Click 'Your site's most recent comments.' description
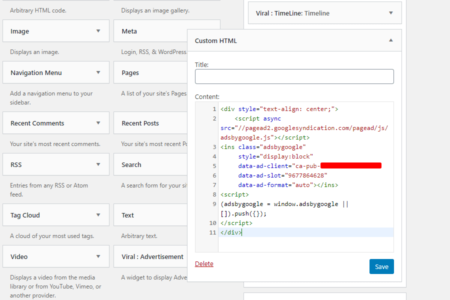The image size is (450, 300). (55, 144)
